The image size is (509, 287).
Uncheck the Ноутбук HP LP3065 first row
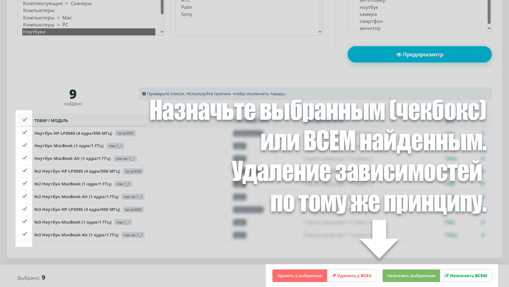(25, 133)
